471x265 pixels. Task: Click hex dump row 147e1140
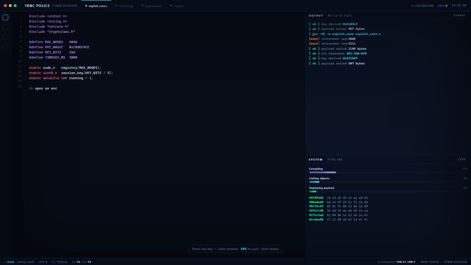tap(339, 211)
